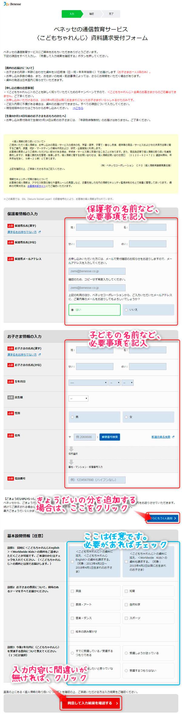
Task: Check the 知育 theme checkbox
Action: pos(126,591)
